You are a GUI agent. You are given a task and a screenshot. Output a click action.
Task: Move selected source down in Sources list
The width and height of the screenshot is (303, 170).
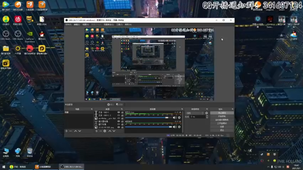[x=114, y=131]
